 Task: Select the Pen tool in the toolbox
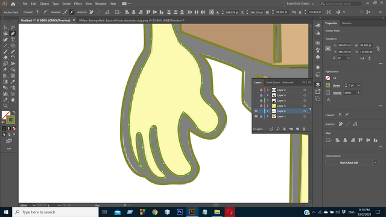click(13, 34)
